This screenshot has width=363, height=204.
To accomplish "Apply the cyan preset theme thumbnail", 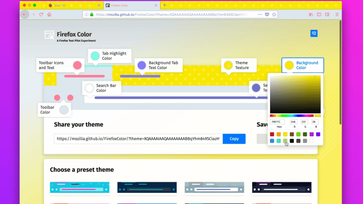I will coord(80,188).
